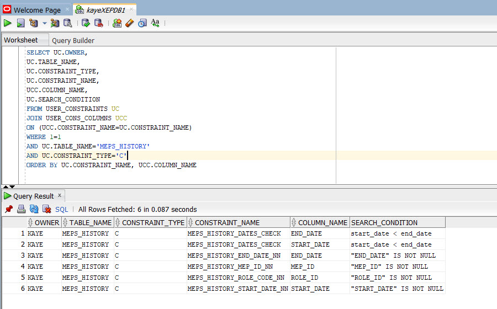Close the kayeXEPDB1 tab

(x=131, y=9)
